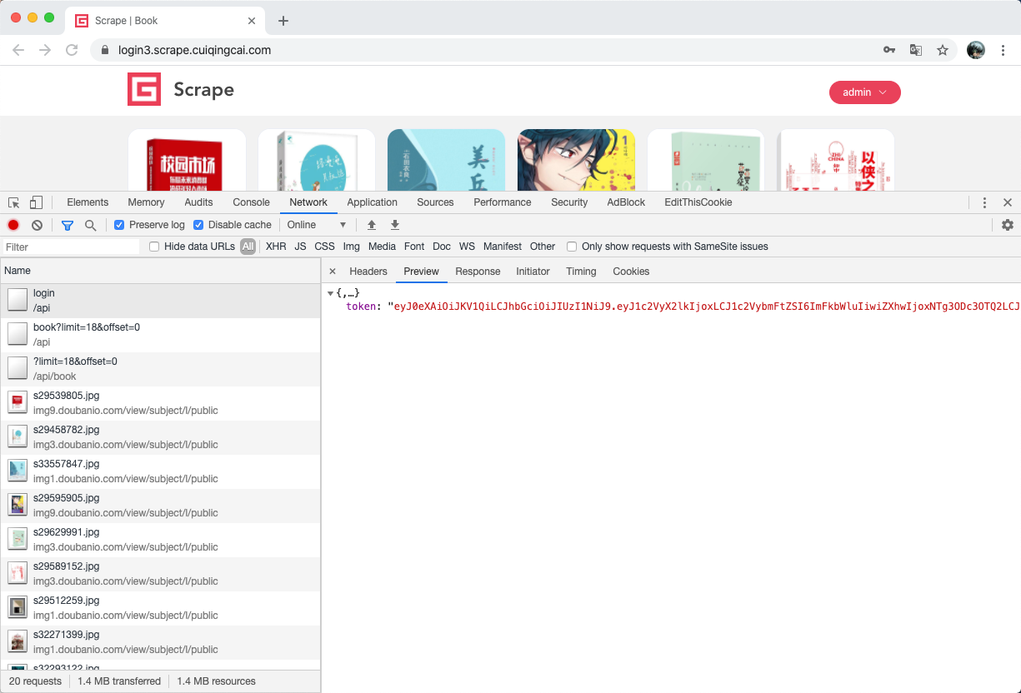The width and height of the screenshot is (1021, 693).
Task: Import HAR file with upload arrow
Action: (x=372, y=225)
